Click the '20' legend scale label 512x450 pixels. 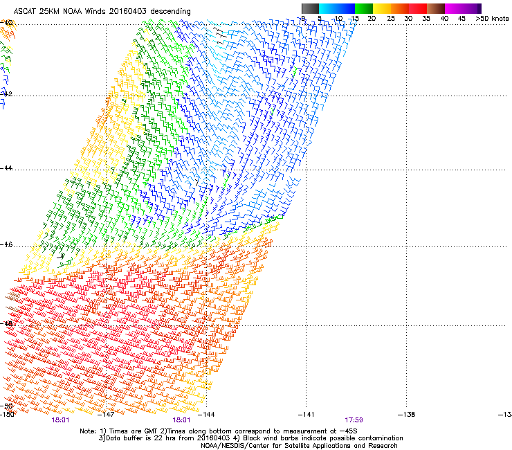pos(372,18)
